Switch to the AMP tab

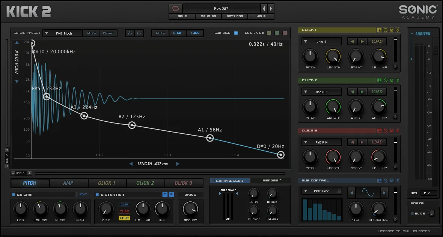(68, 183)
